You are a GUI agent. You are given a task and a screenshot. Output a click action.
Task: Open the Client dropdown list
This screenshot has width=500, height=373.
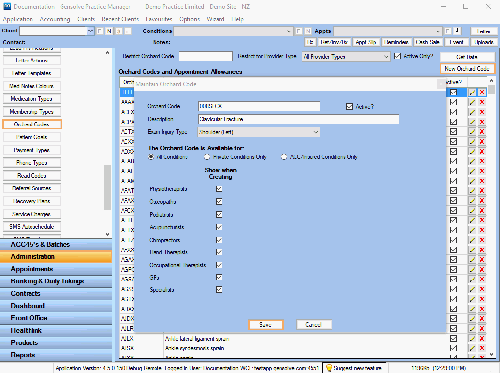tap(90, 31)
